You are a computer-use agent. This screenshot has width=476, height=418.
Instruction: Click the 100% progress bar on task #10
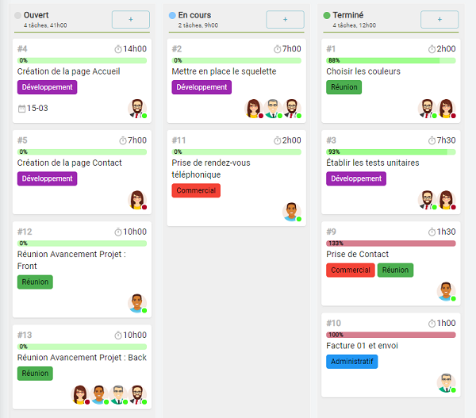point(391,335)
